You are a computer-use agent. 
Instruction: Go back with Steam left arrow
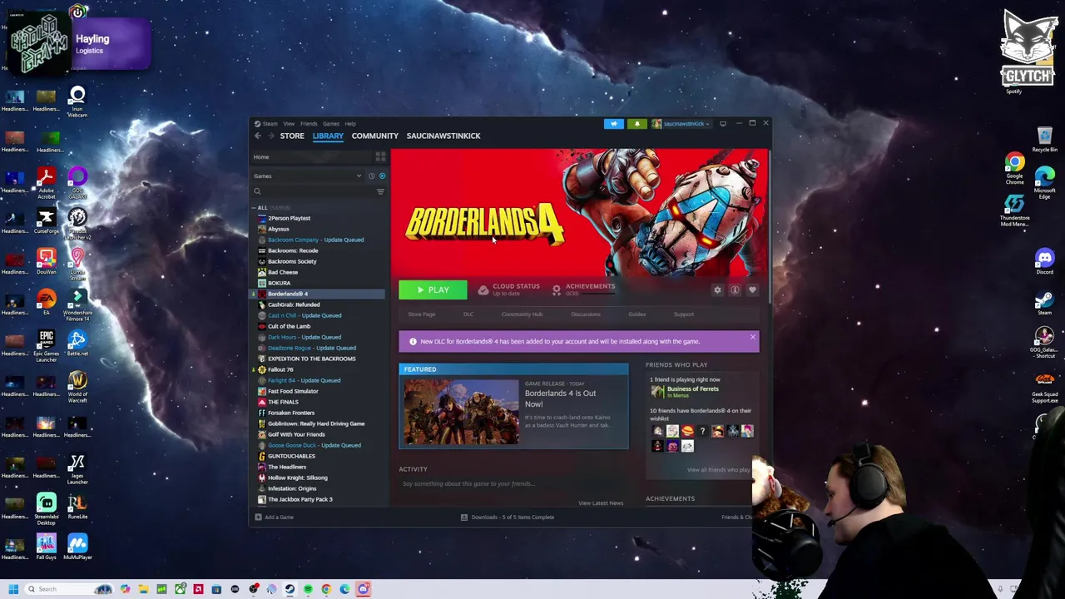point(258,136)
